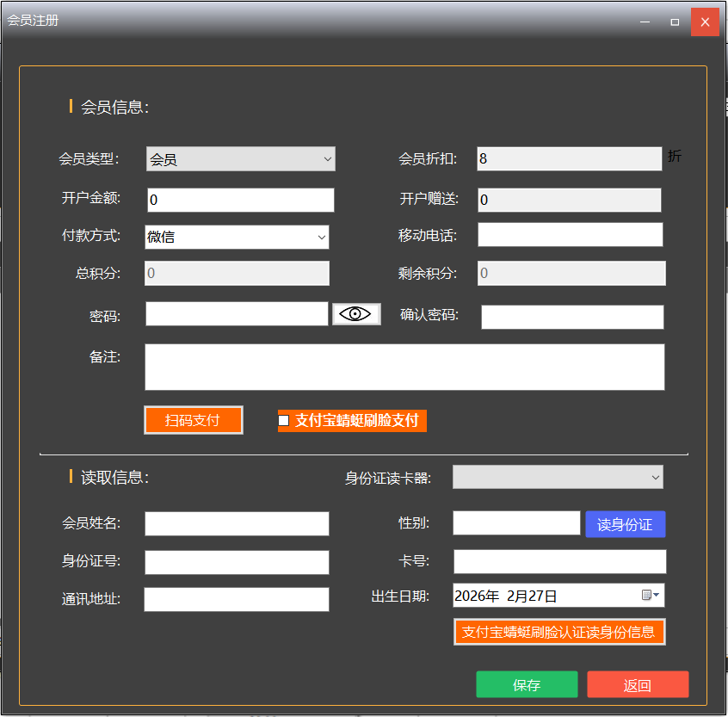Click the 移动电话 input field
Viewport: 728px width, 717px height.
pyautogui.click(x=570, y=235)
